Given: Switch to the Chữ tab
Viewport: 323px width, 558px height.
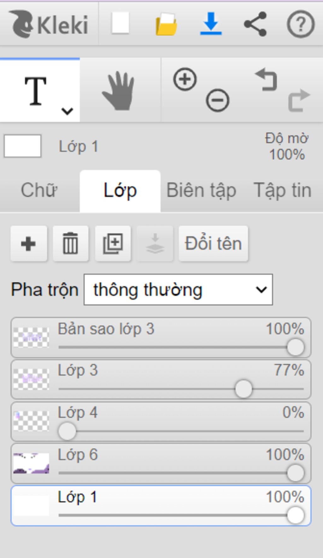Looking at the screenshot, I should point(39,190).
